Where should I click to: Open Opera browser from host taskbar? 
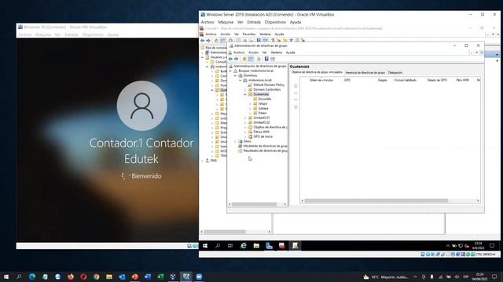(83, 277)
